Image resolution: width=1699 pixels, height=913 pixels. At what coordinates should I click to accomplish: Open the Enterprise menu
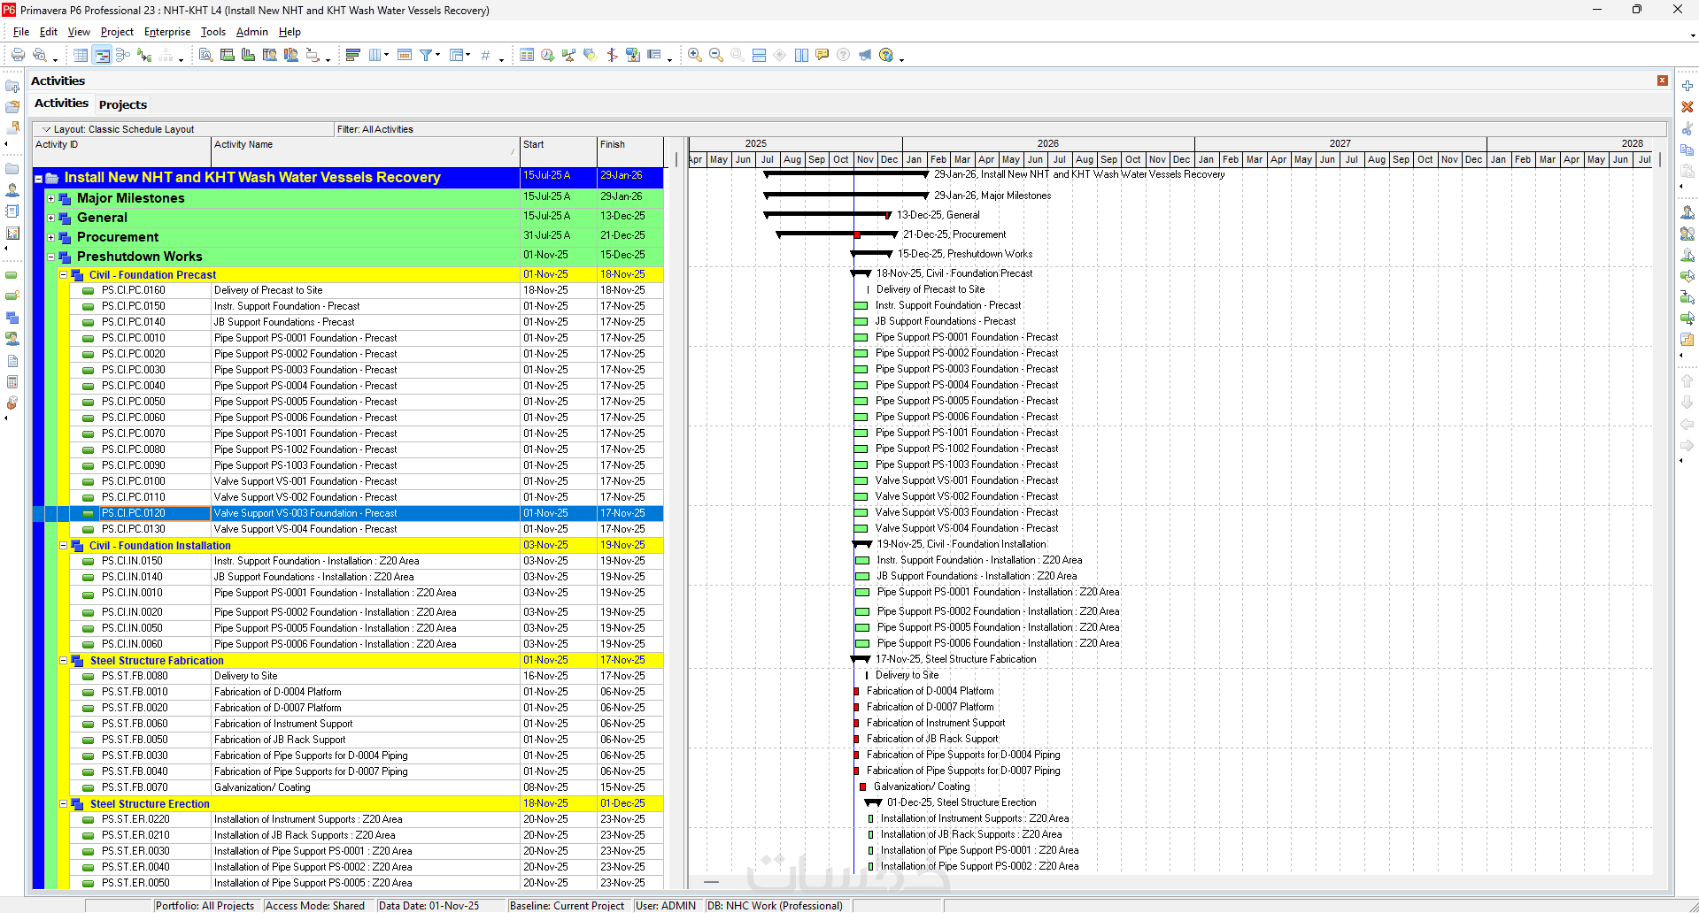click(166, 32)
